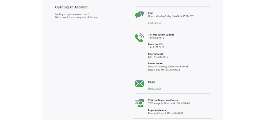
Task: Click the Questrade Centre person icon
Action: [139, 103]
